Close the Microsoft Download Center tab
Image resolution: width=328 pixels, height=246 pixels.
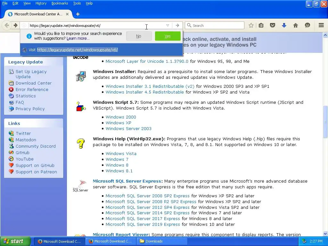click(67, 14)
